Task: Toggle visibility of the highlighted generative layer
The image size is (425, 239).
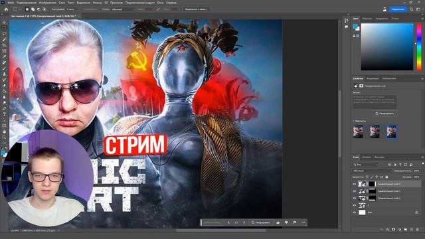Action: [x=355, y=184]
